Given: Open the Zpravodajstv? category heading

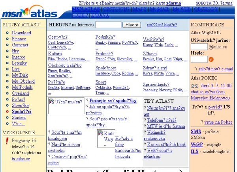Looking at the screenshot, I should click(x=156, y=85).
